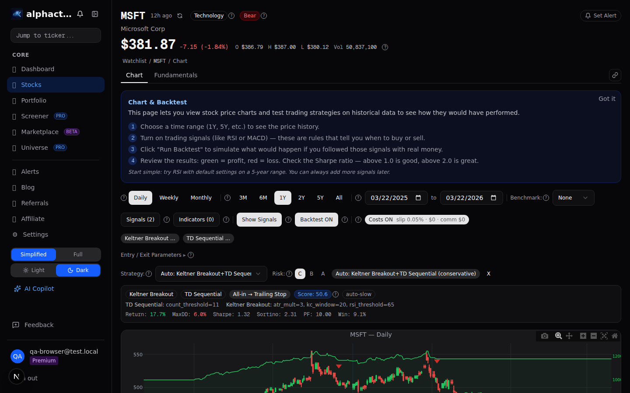Screen dimensions: 630x393
Task: Switch to the Fundamentals tab
Action: click(x=176, y=75)
